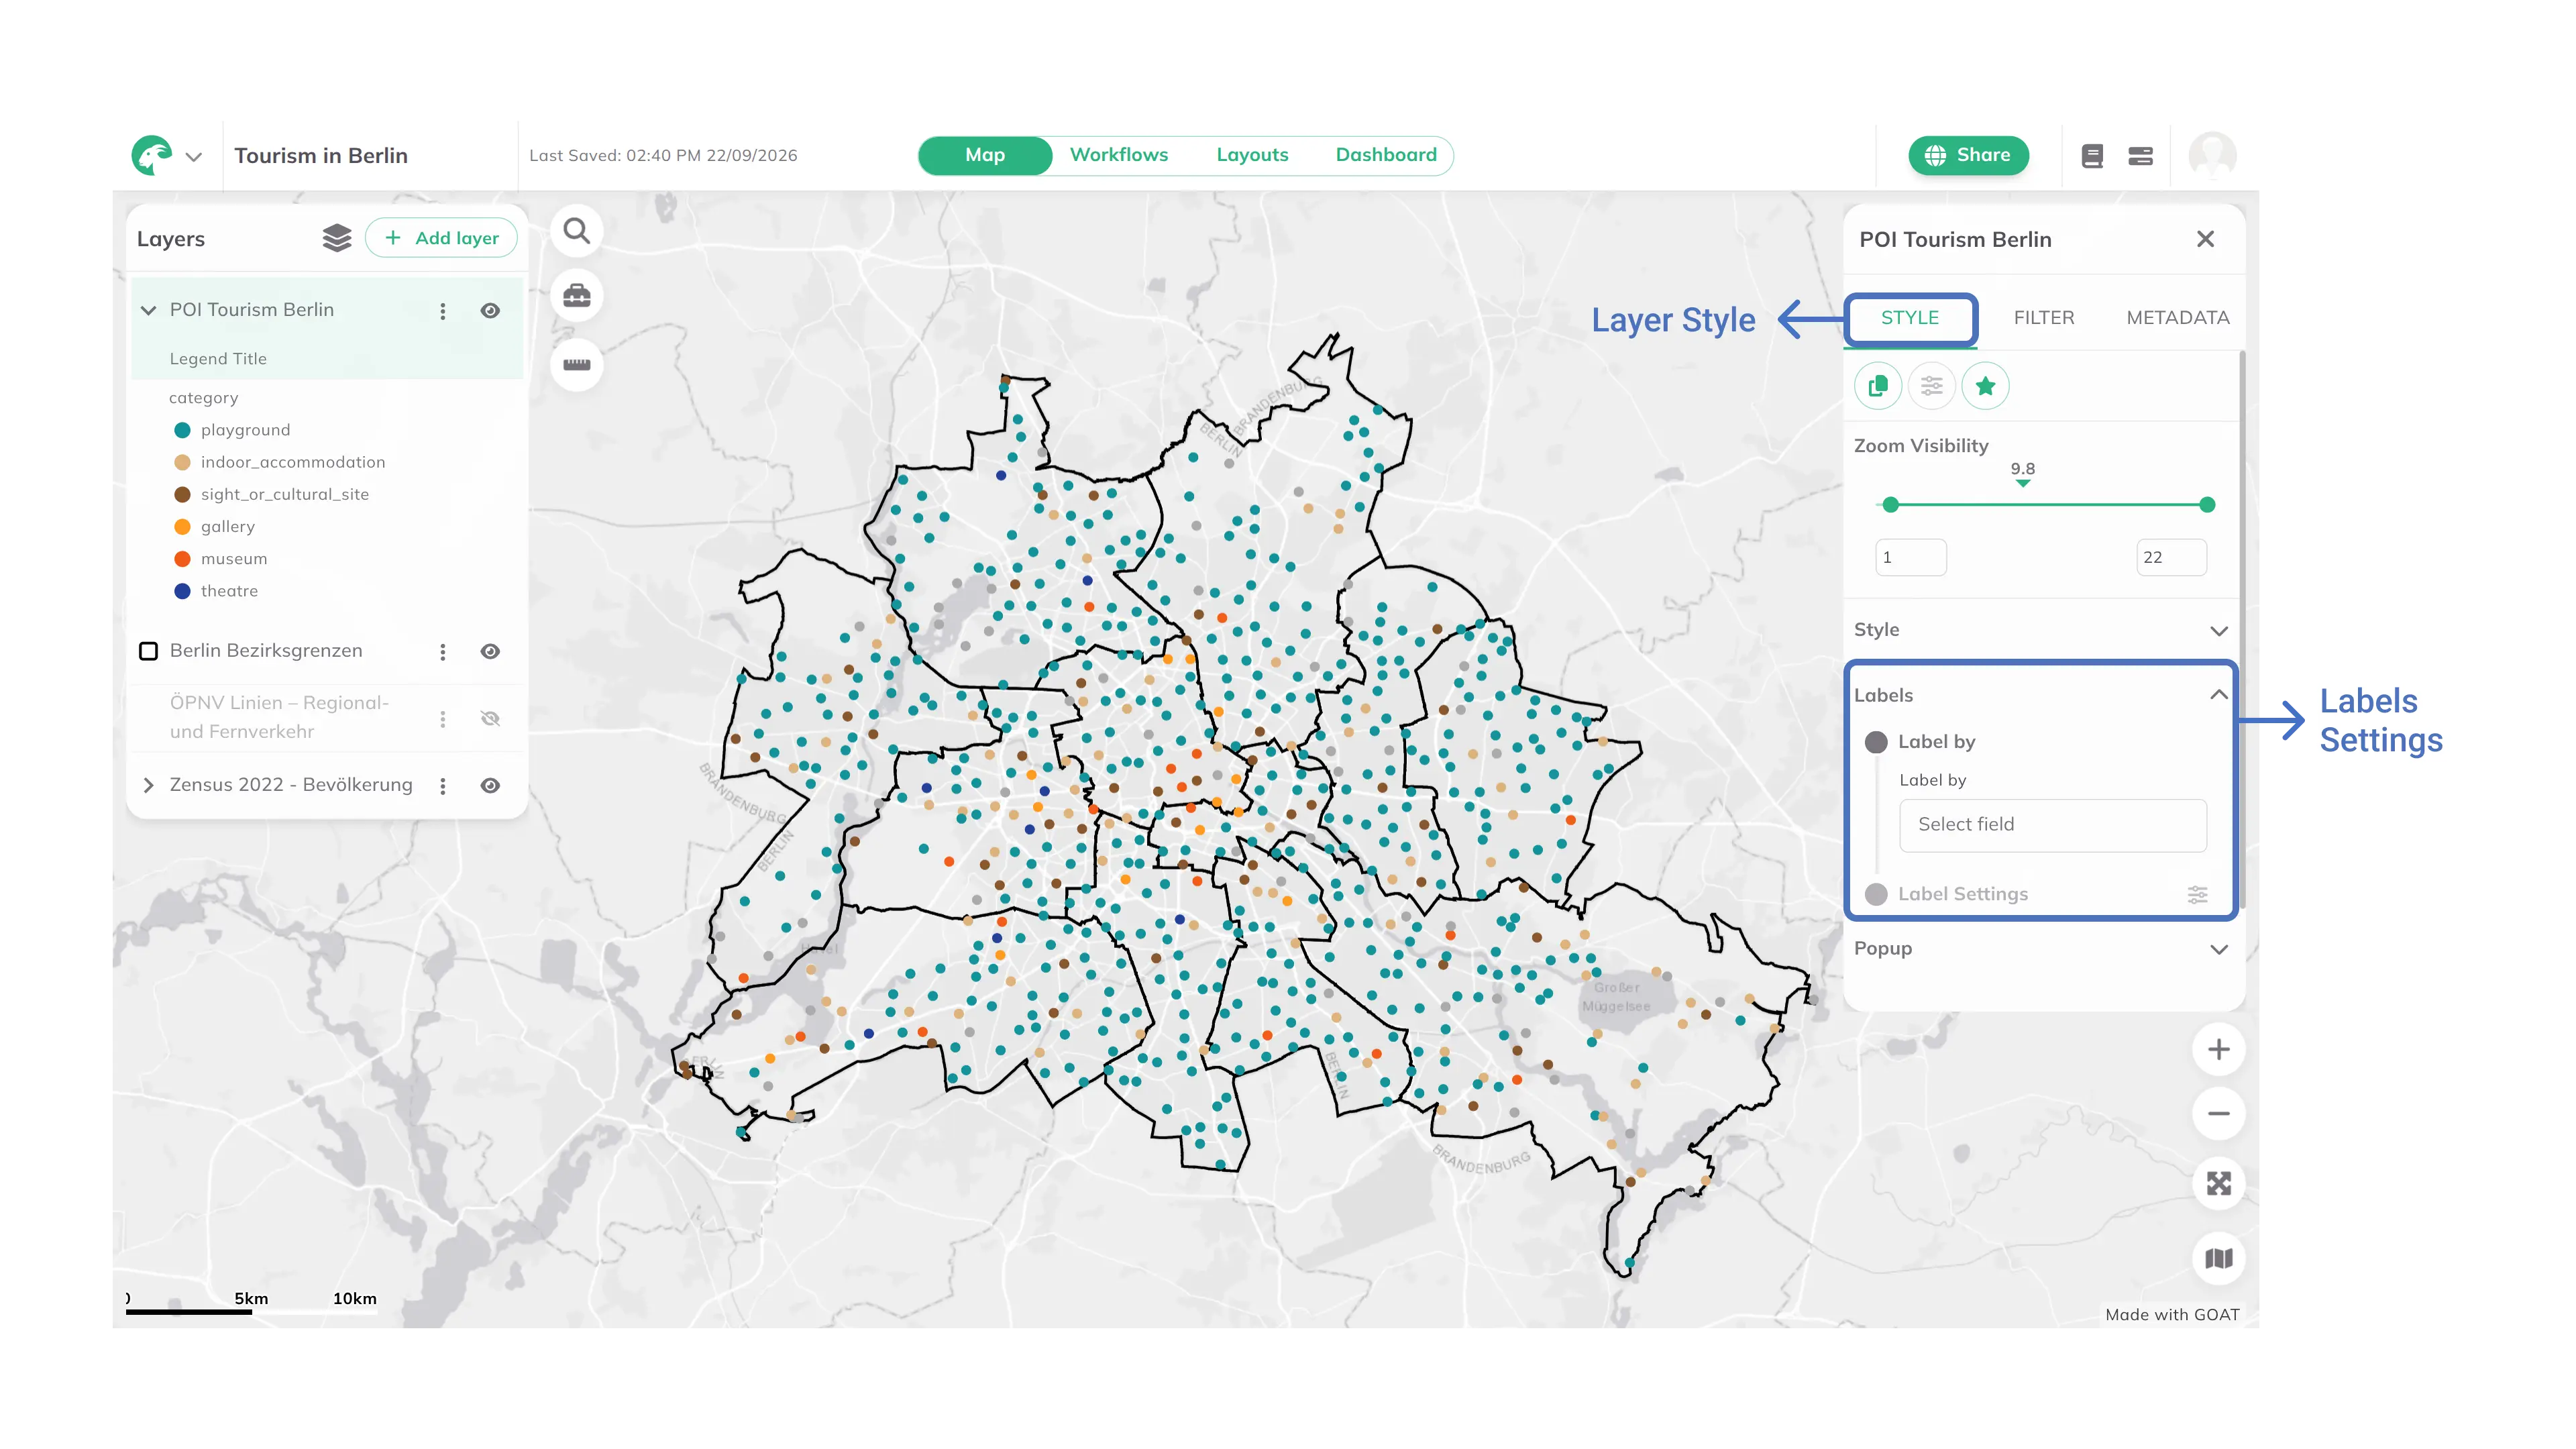
Task: Open documentation book icon
Action: 2092,156
